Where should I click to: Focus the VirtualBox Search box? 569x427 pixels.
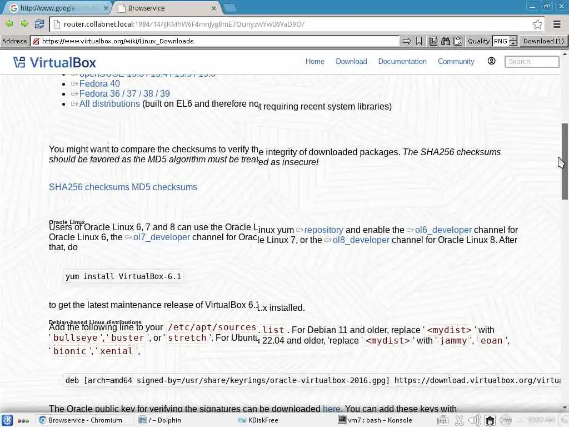click(532, 61)
